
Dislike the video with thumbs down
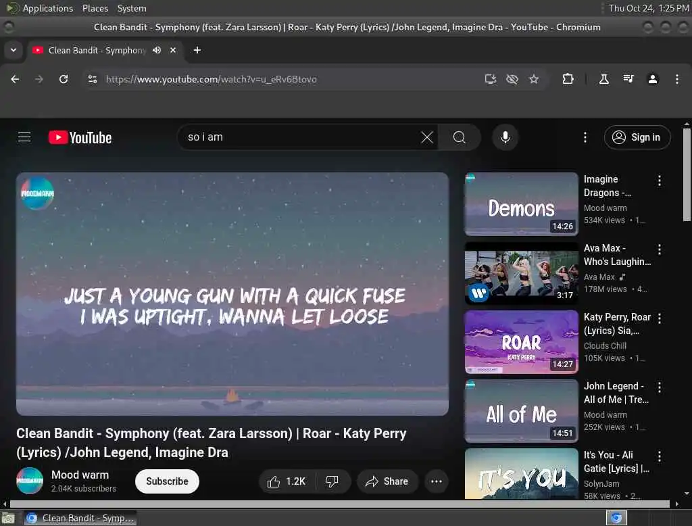(x=332, y=481)
